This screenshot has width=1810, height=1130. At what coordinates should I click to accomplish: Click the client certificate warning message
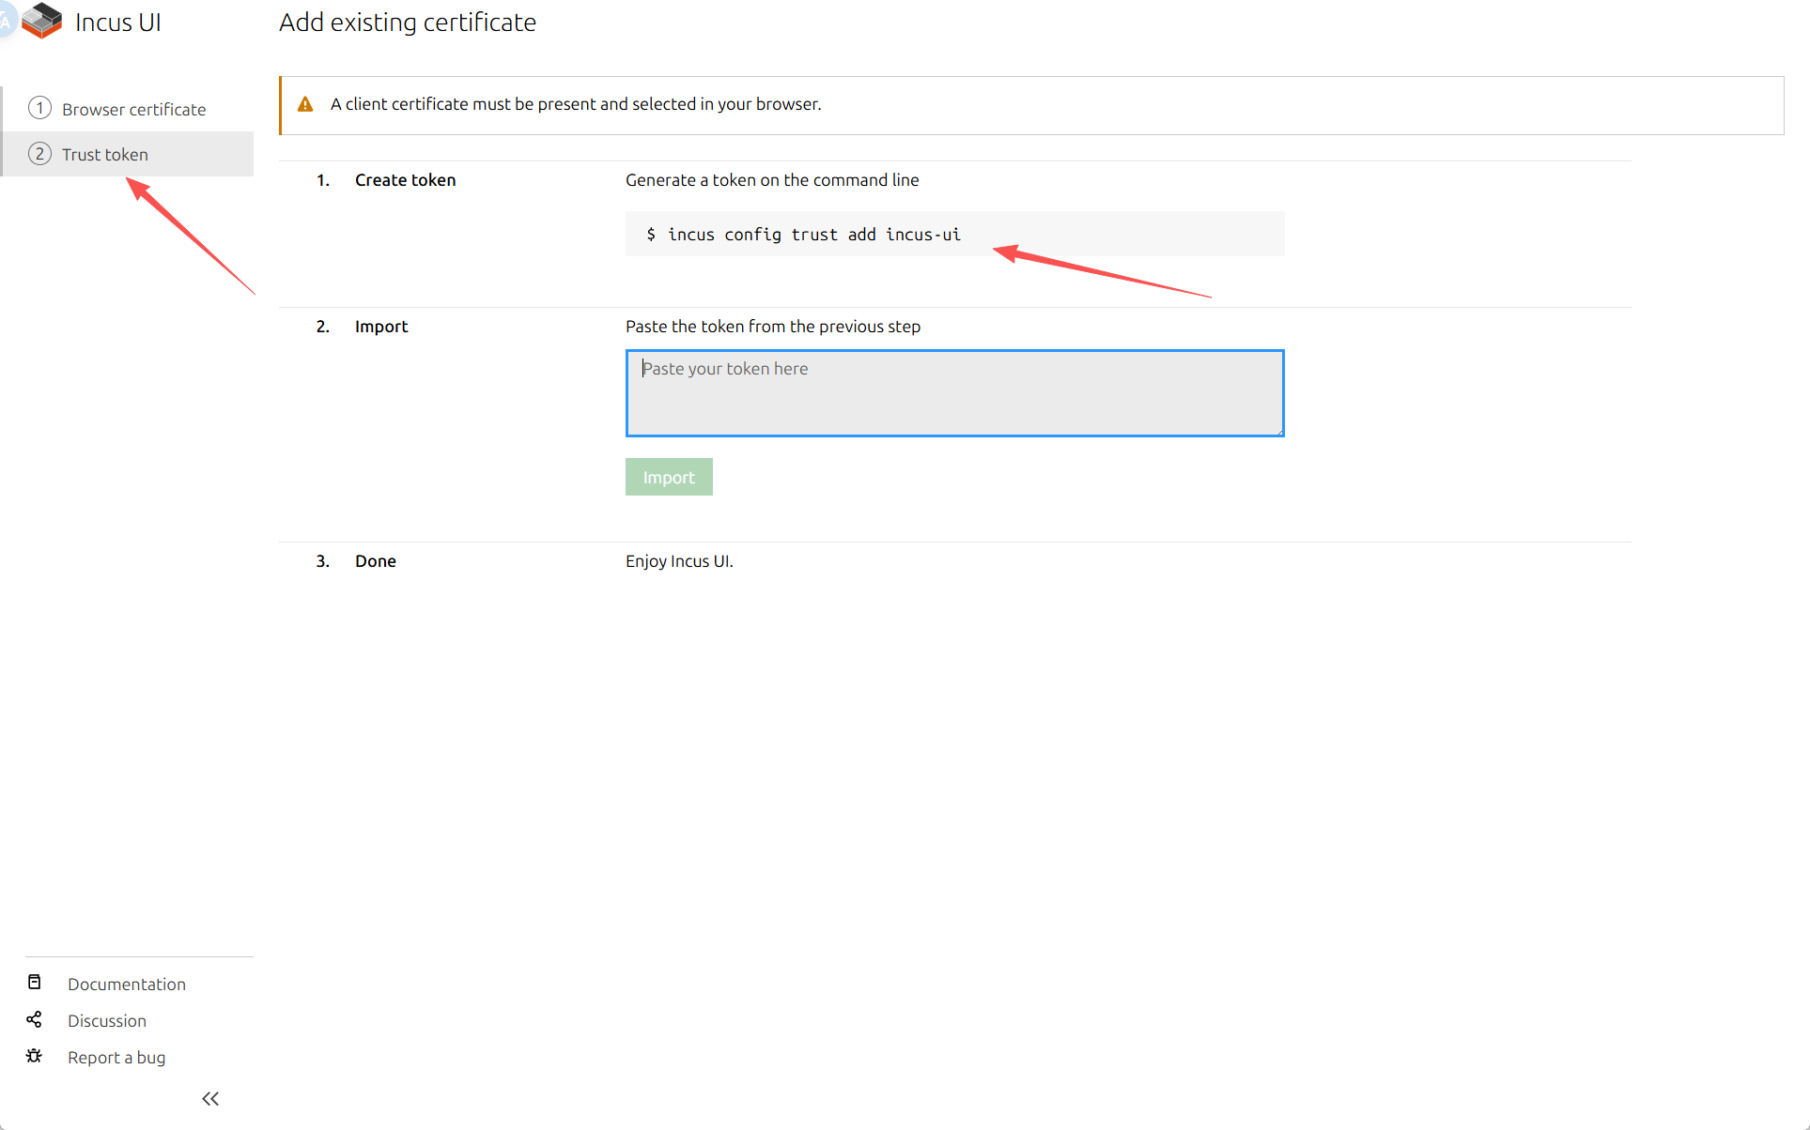point(576,104)
